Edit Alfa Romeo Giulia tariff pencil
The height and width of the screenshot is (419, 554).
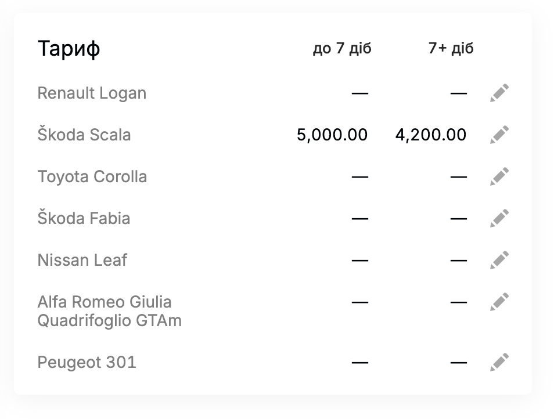point(499,302)
